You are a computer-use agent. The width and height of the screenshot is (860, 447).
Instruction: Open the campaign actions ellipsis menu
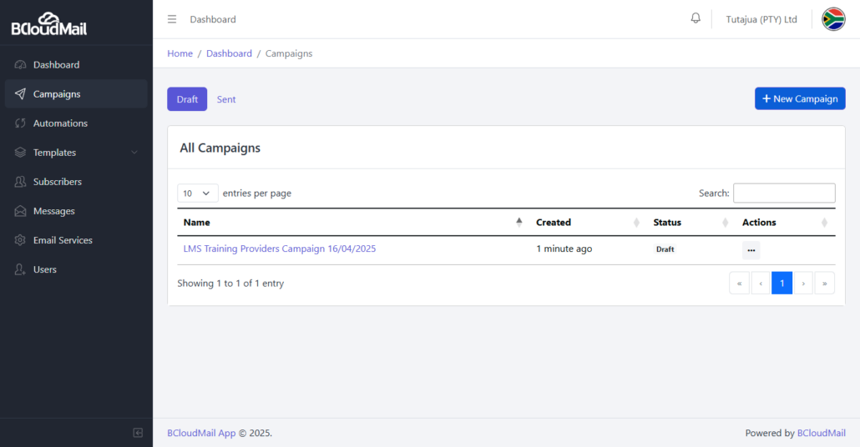point(751,250)
